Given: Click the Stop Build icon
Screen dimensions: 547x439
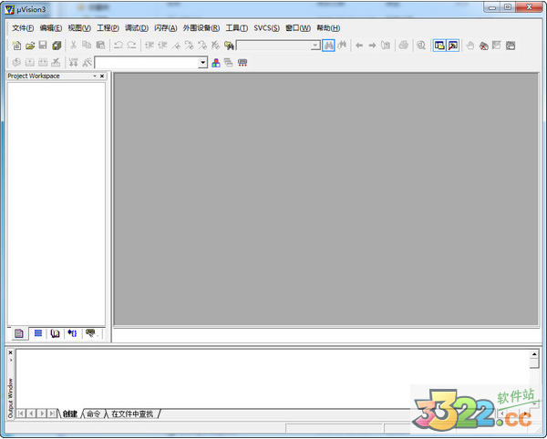Looking at the screenshot, I should [56, 63].
